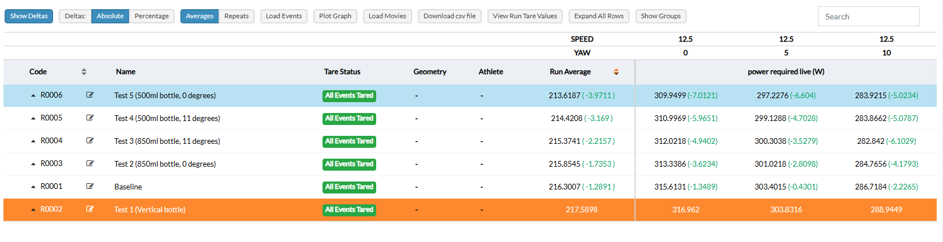
Task: Click Plot Graph button
Action: click(335, 16)
